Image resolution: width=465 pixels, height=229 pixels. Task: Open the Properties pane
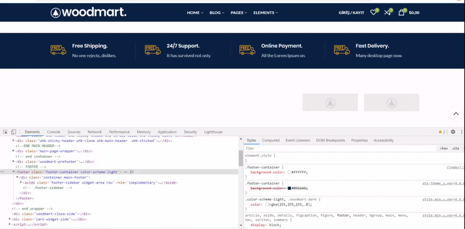click(x=359, y=140)
